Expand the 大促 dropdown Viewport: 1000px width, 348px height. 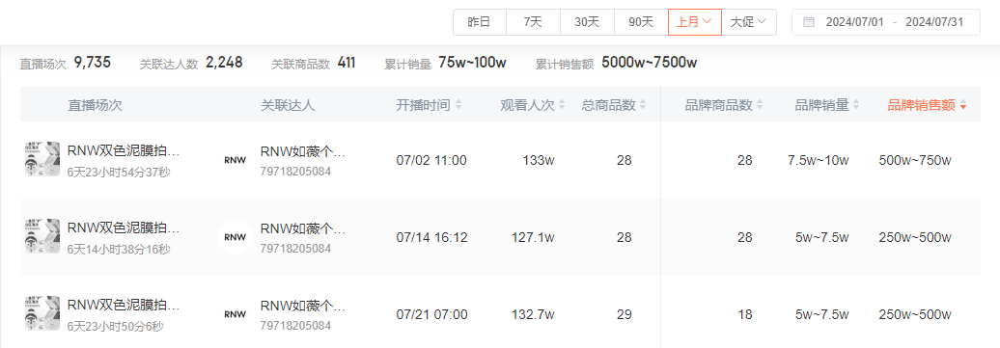tap(749, 22)
